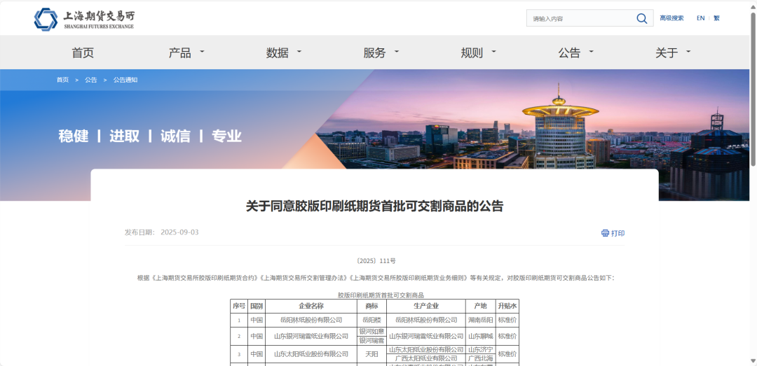Click the Shanghai Futures Exchange logo
Image resolution: width=757 pixels, height=366 pixels.
tap(84, 18)
